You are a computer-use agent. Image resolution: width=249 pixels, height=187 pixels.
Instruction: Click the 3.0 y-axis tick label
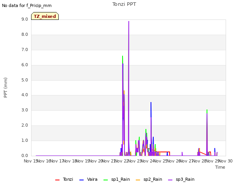pyautogui.click(x=25, y=110)
